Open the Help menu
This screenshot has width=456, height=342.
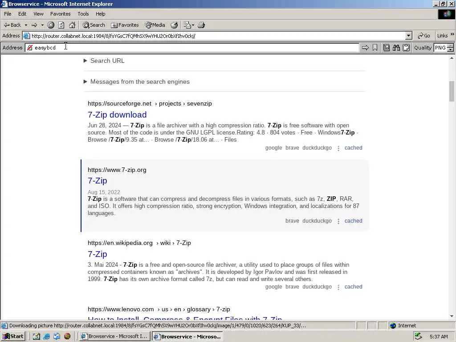coord(100,14)
